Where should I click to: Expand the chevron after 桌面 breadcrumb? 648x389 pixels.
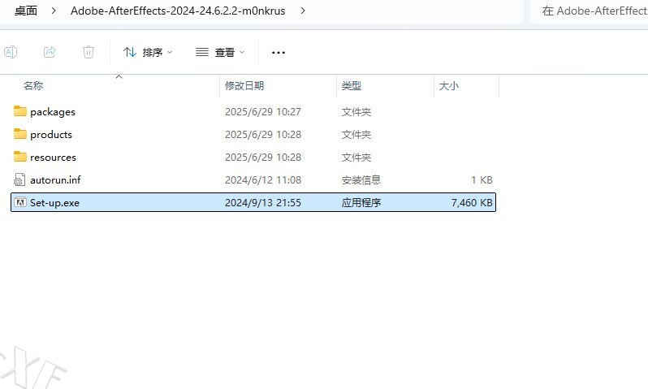click(54, 11)
